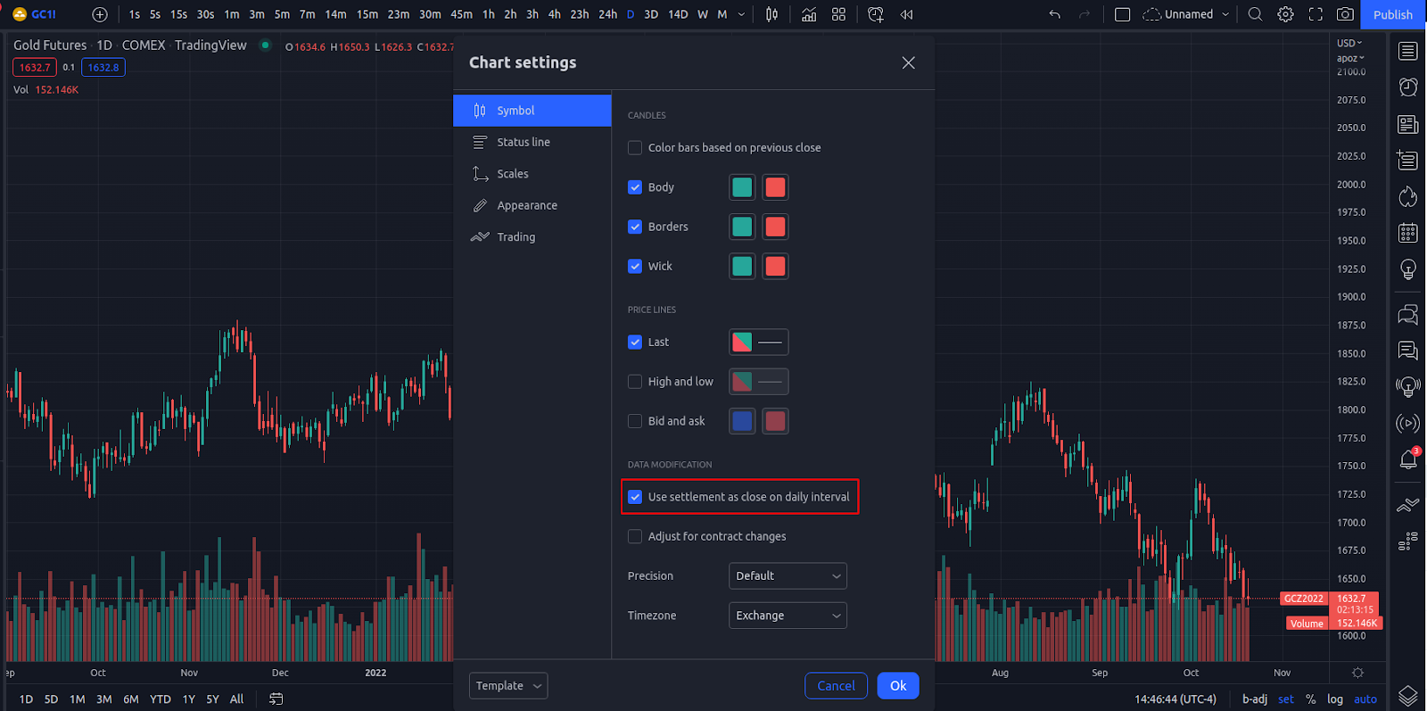
Task: Uncheck Use settlement as close on daily interval
Action: pyautogui.click(x=635, y=497)
